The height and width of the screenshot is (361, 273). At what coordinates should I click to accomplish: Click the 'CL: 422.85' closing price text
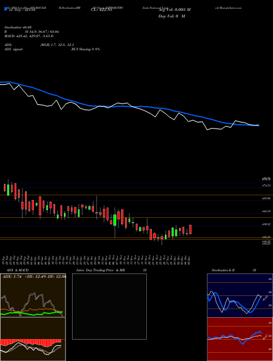[x=101, y=10]
